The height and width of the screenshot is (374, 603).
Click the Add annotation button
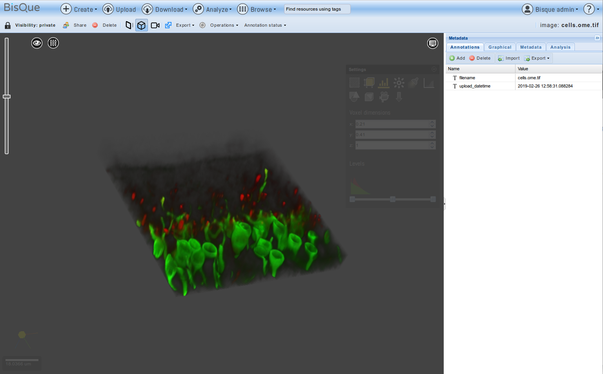coord(457,58)
